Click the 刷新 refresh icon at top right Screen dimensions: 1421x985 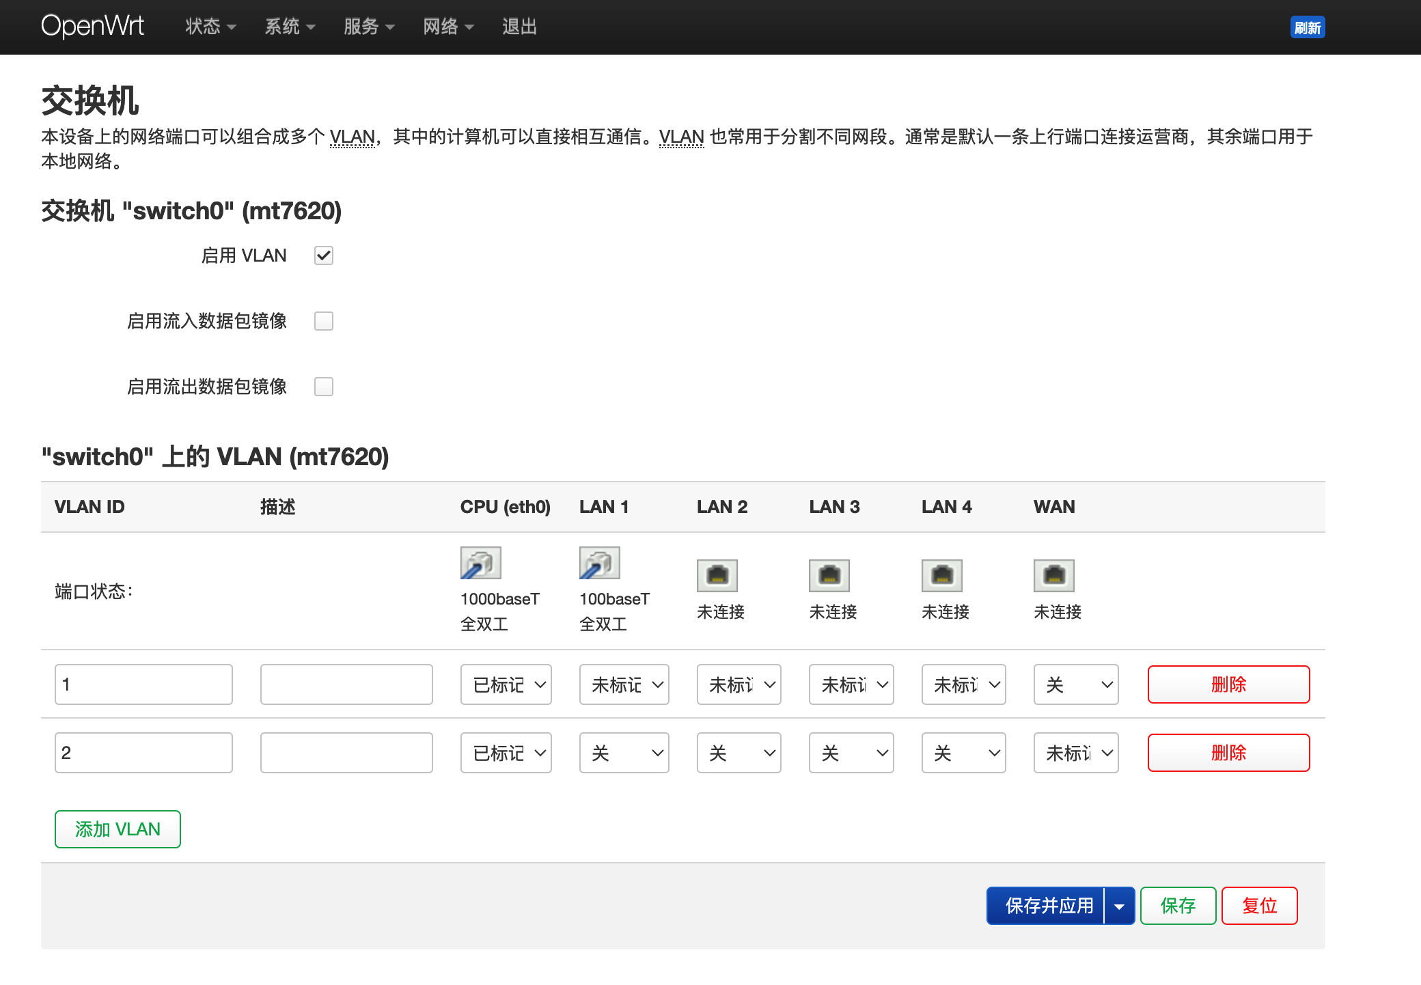pos(1308,27)
